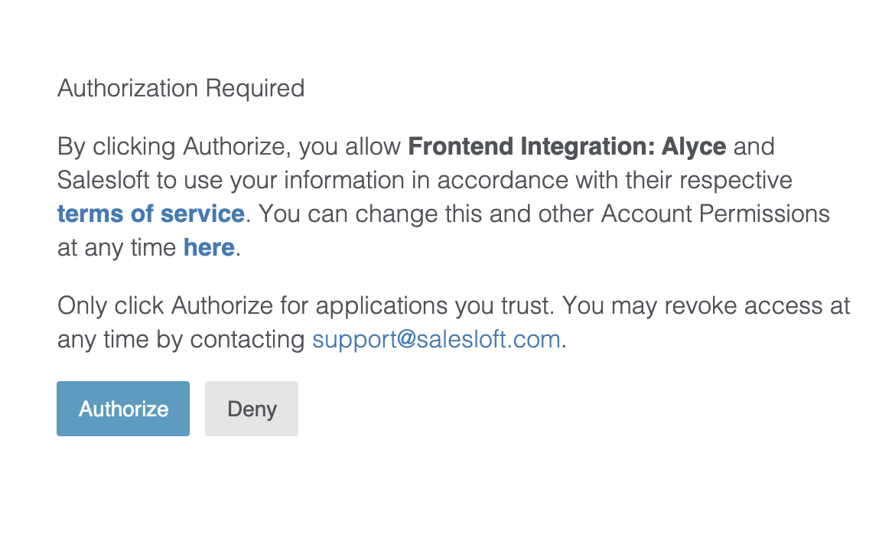Click the blue Authorize button
This screenshot has width=892, height=548.
[123, 409]
